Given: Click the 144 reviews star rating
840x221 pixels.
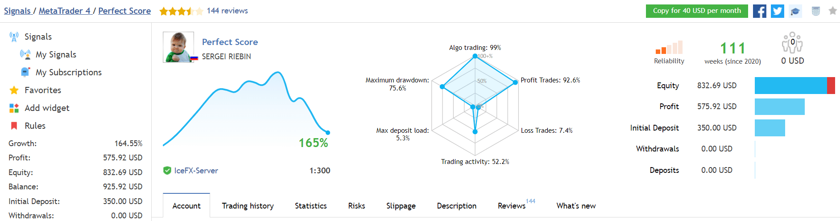Looking at the screenshot, I should tap(182, 11).
